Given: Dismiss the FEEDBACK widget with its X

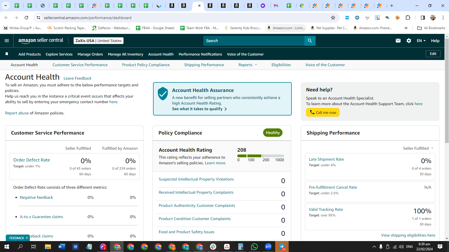Looking at the screenshot, I should click(x=27, y=238).
